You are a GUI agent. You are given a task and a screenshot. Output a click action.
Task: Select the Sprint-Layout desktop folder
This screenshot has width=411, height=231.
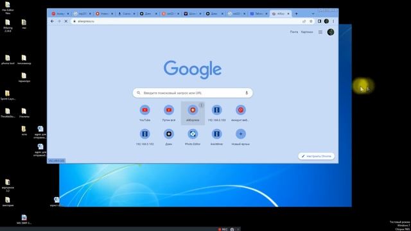point(8,96)
